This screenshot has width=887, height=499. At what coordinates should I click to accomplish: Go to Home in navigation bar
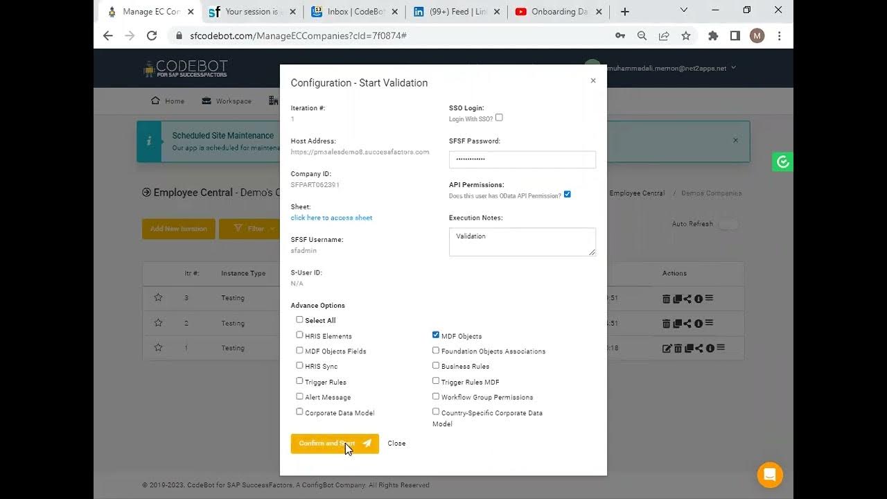coord(168,101)
